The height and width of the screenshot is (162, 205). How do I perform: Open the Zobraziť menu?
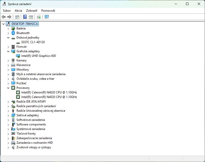tap(31, 10)
